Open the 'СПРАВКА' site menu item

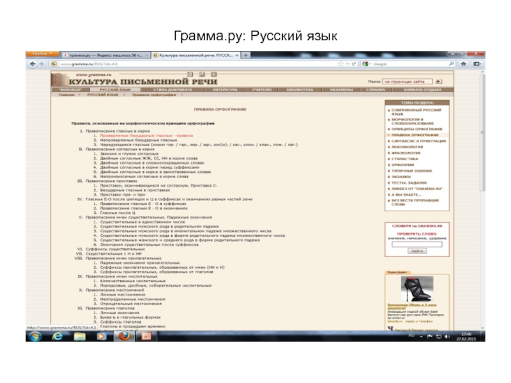[376, 89]
